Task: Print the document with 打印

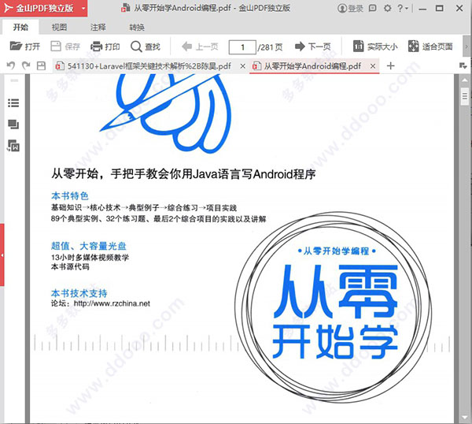Action: pyautogui.click(x=105, y=46)
